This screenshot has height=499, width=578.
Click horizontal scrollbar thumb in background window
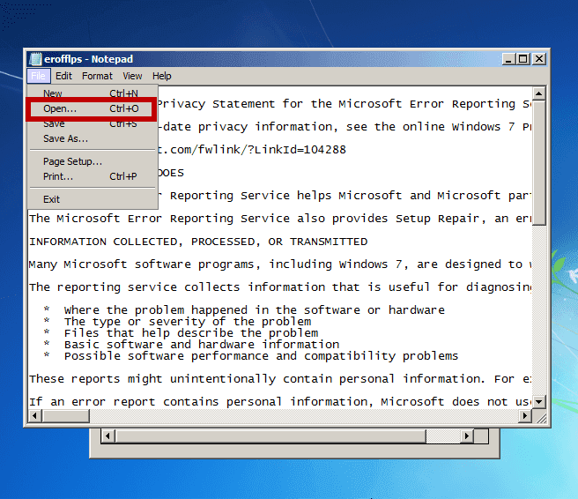click(271, 436)
